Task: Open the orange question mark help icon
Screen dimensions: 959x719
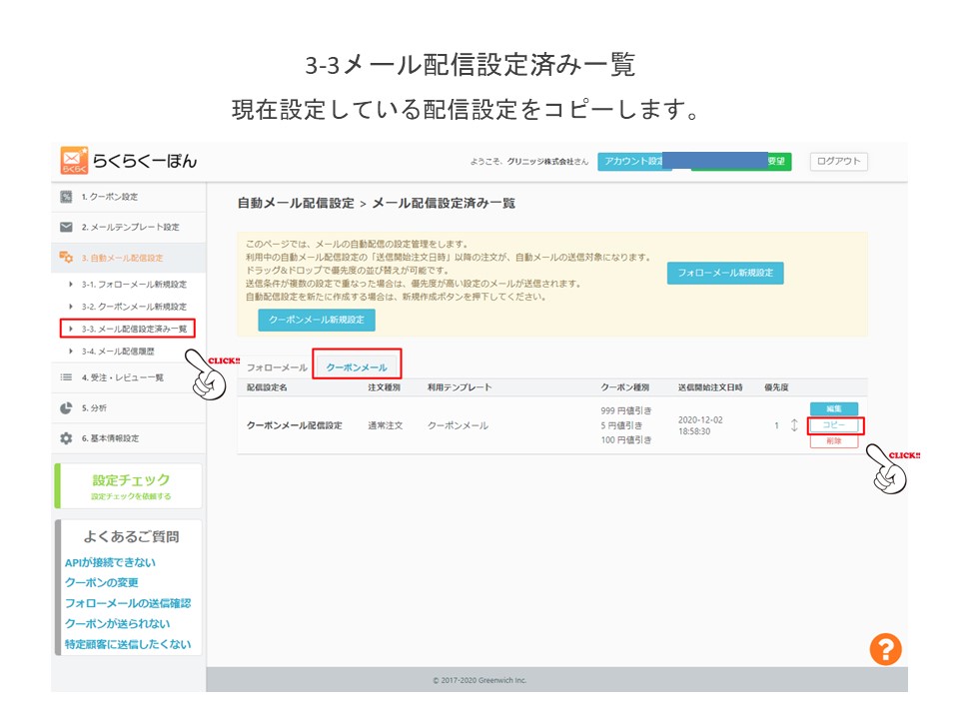Action: (885, 649)
